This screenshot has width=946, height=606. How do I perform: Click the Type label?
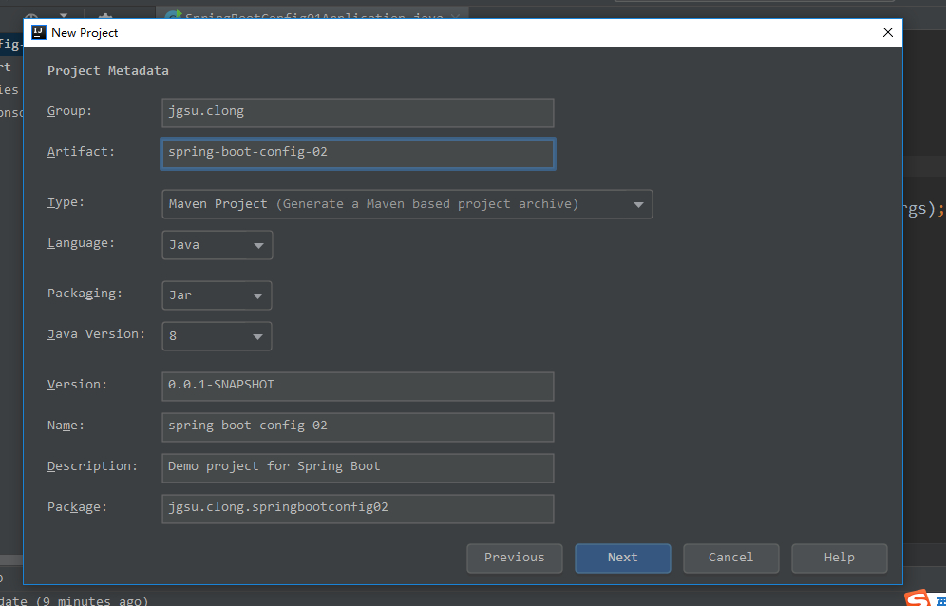(66, 202)
